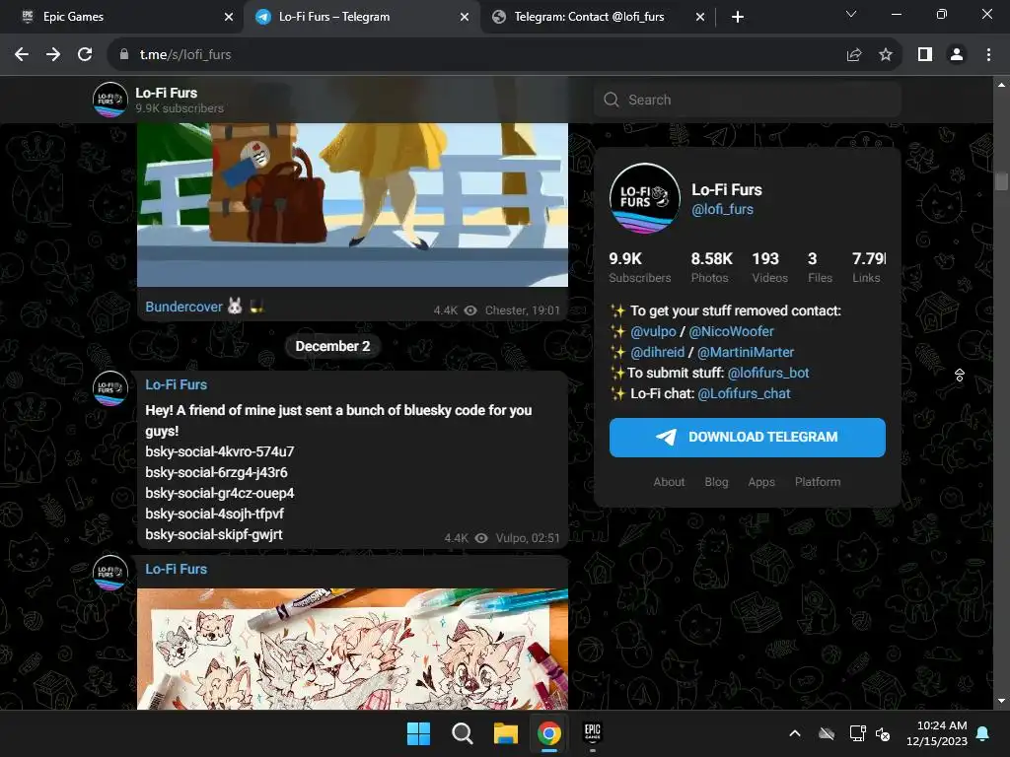Open Lo-Fi Furs header channel title

pos(166,93)
